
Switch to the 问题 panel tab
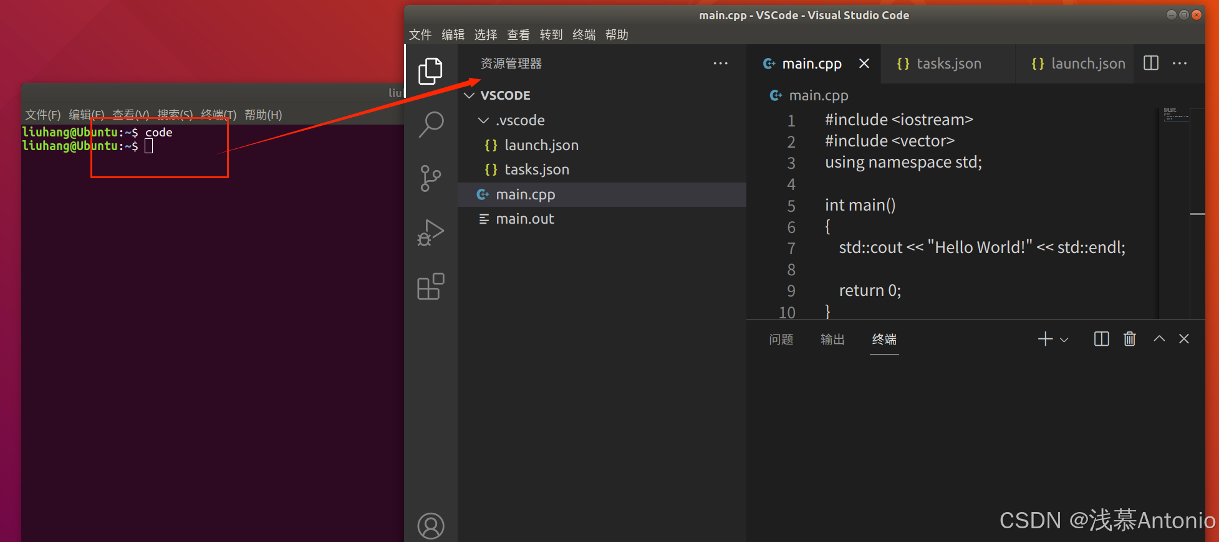tap(781, 340)
